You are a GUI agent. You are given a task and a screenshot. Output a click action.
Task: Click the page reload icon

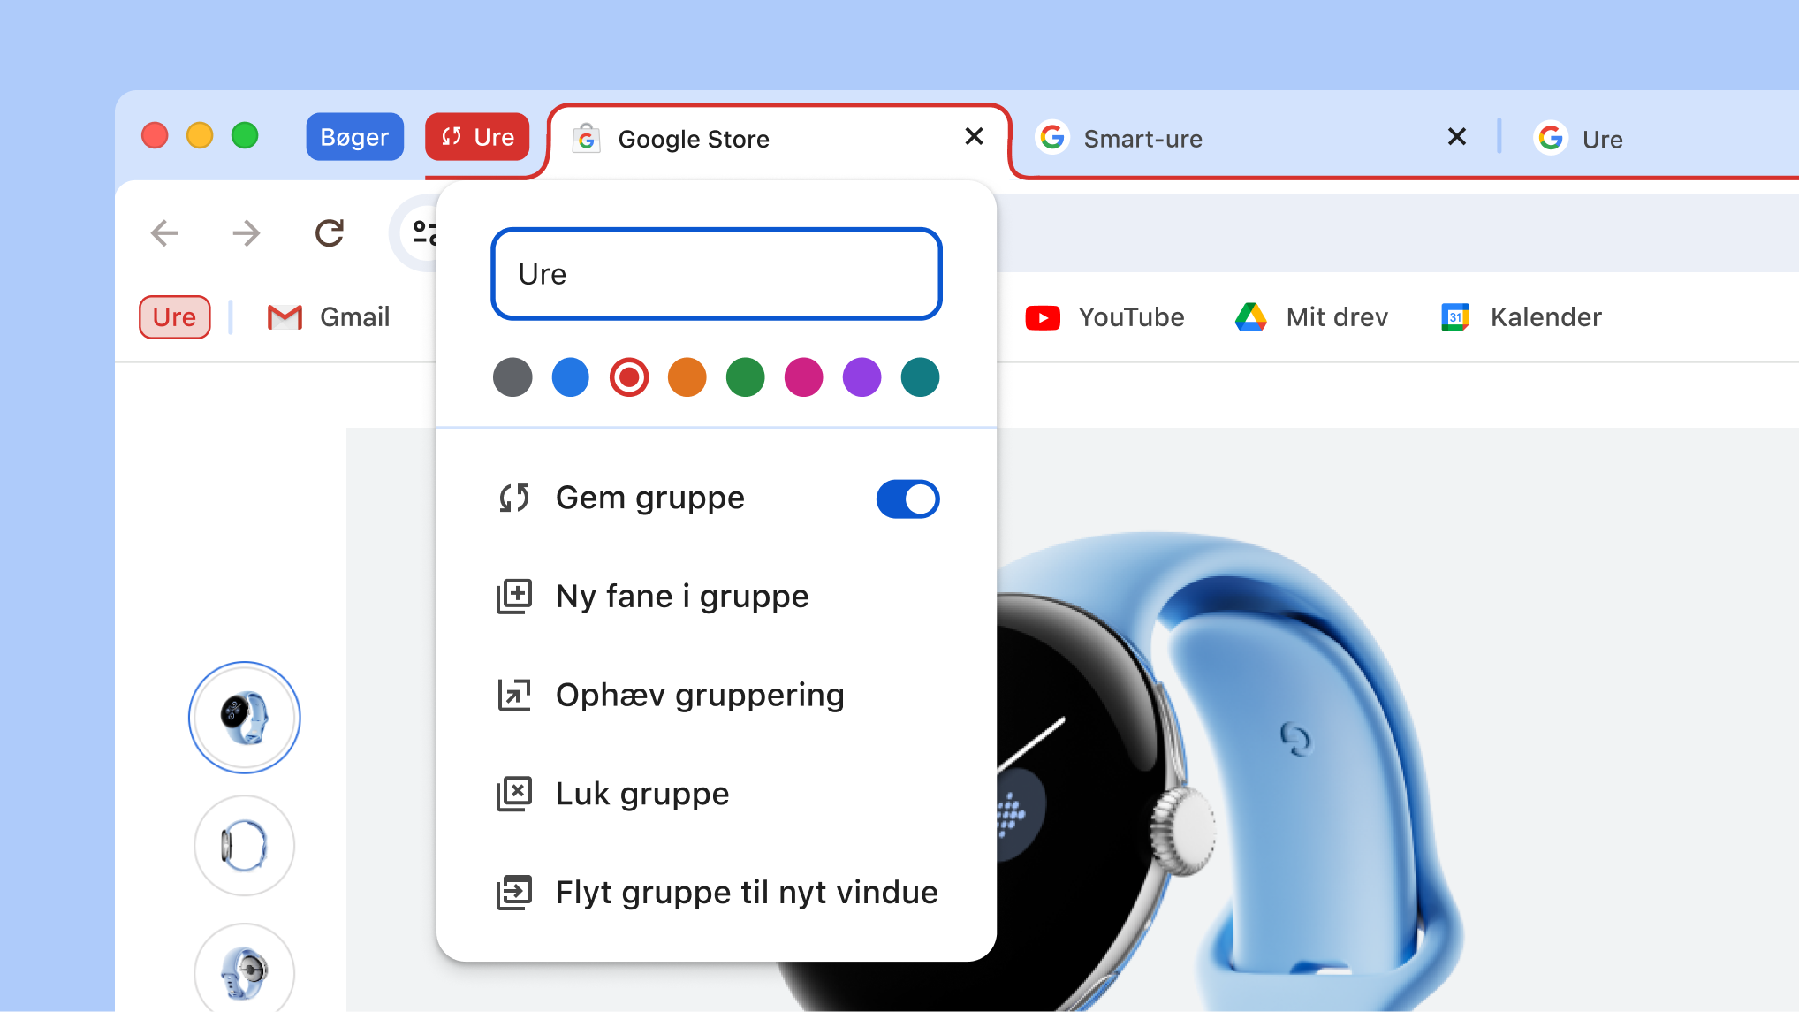[328, 232]
